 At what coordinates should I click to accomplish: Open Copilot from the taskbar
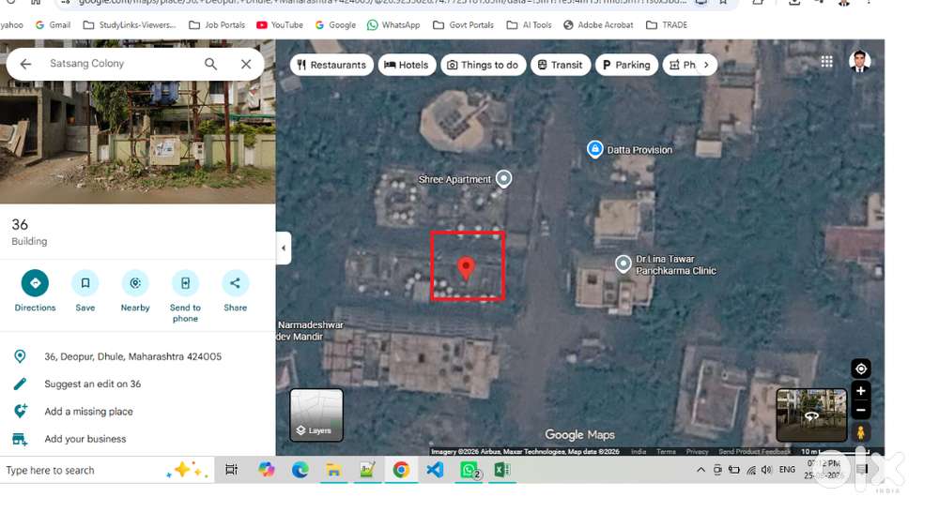point(267,470)
